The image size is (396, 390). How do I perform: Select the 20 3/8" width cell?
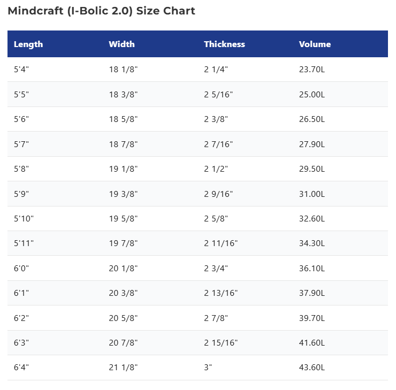point(123,293)
